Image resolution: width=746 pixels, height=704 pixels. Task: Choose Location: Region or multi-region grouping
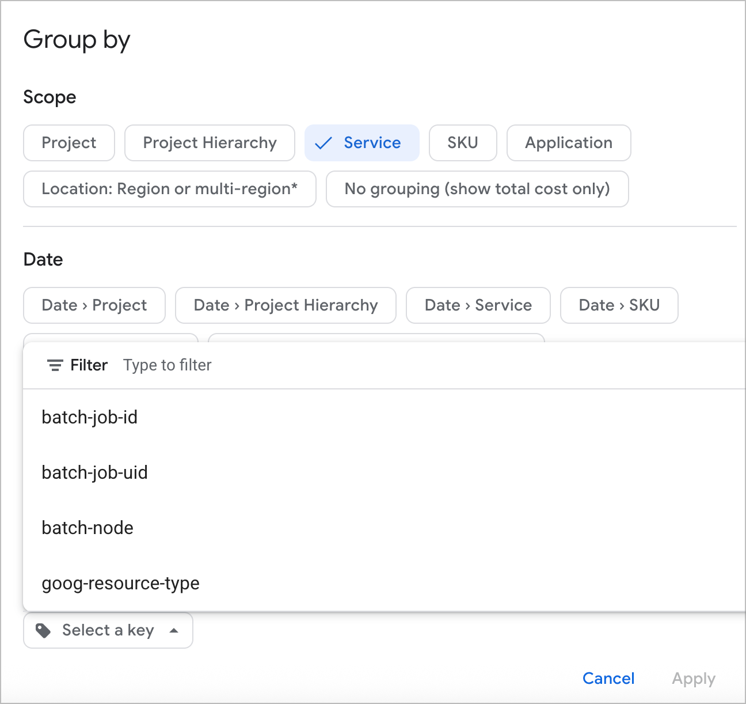coord(169,189)
